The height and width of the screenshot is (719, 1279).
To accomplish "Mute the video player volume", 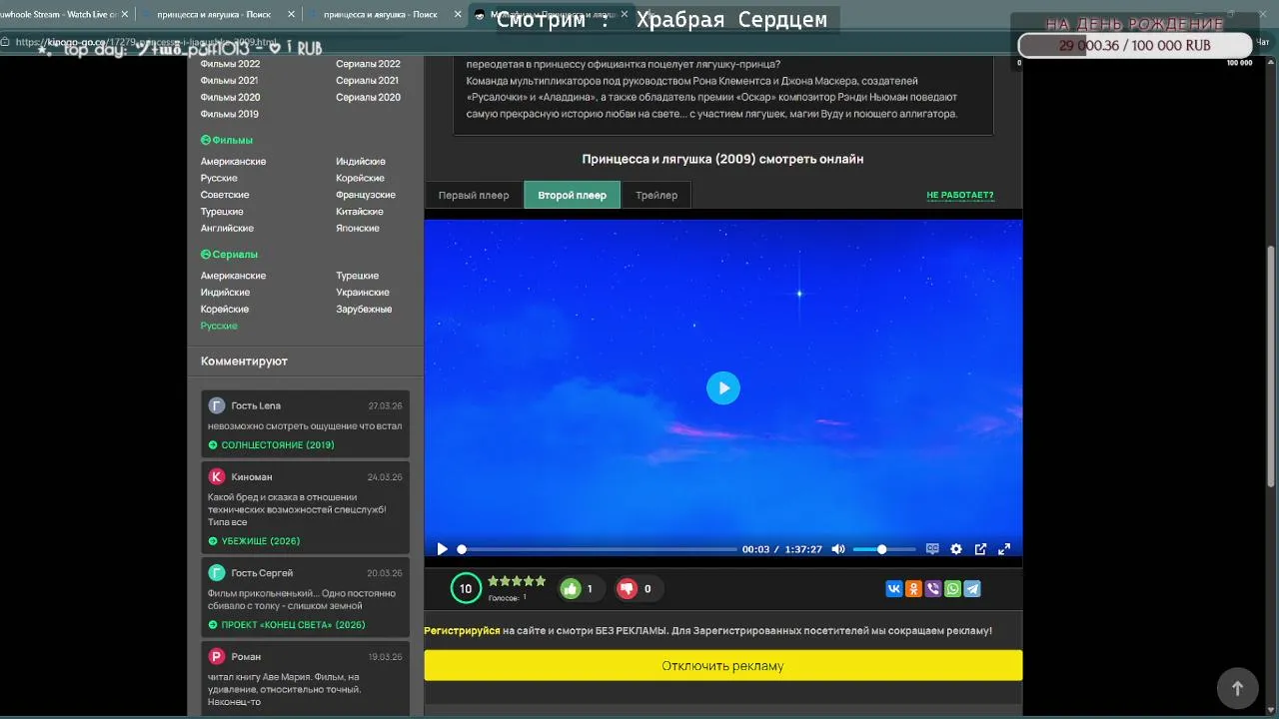I will click(838, 549).
